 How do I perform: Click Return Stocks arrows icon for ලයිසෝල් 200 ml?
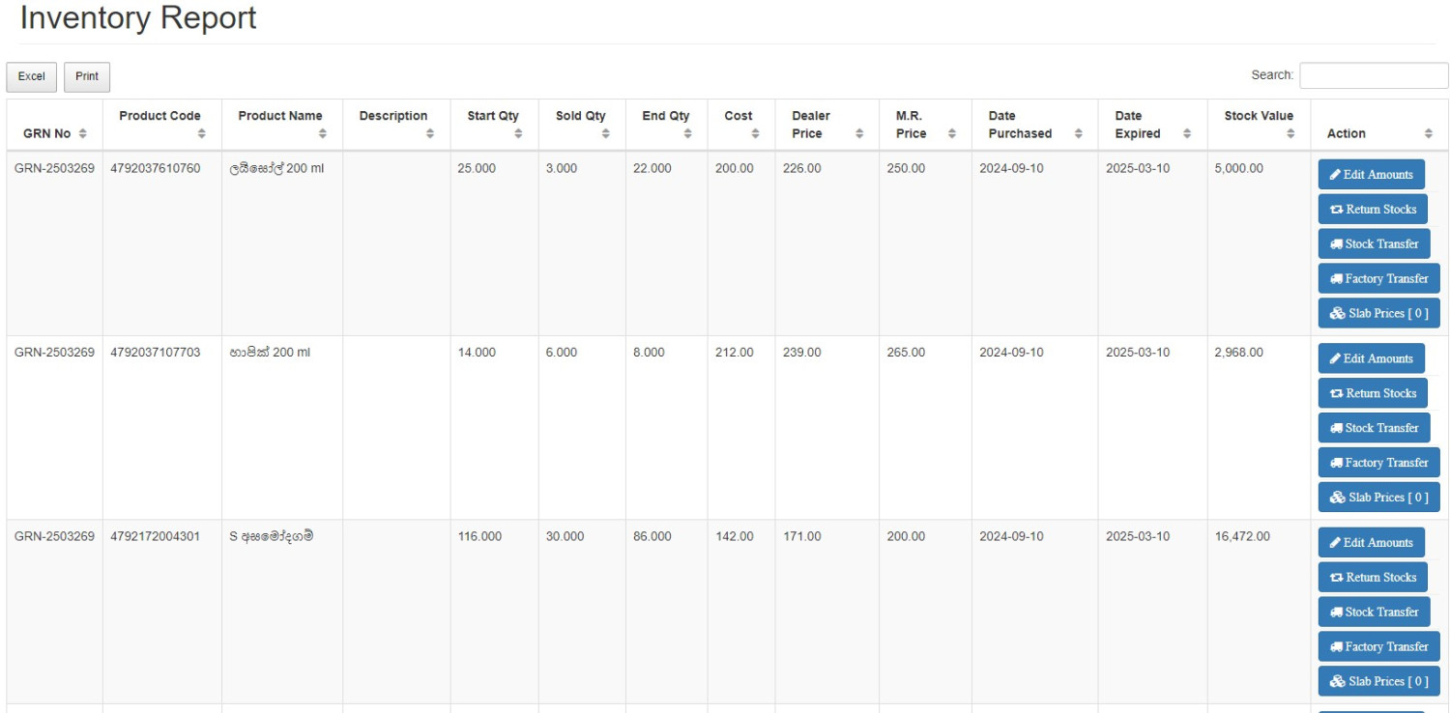click(1337, 209)
